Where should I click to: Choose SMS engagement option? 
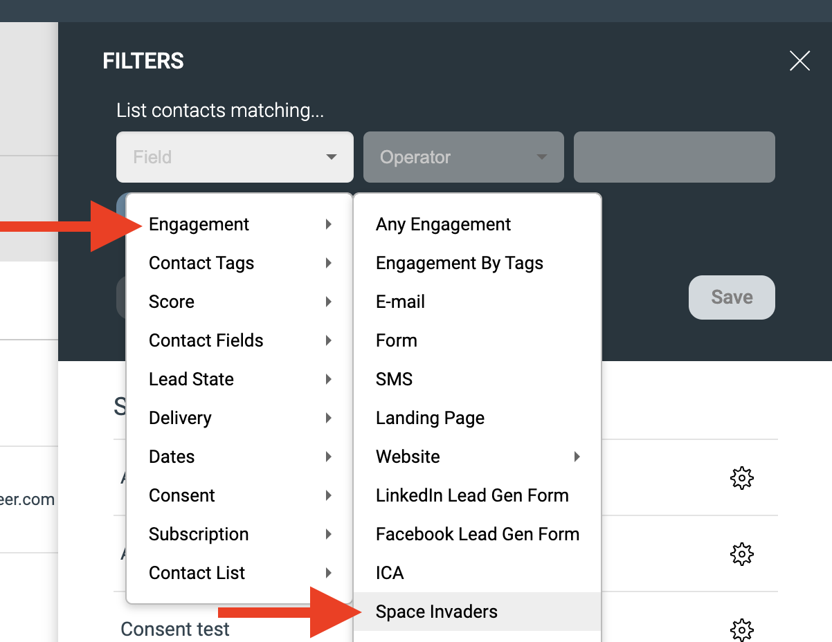click(478, 379)
